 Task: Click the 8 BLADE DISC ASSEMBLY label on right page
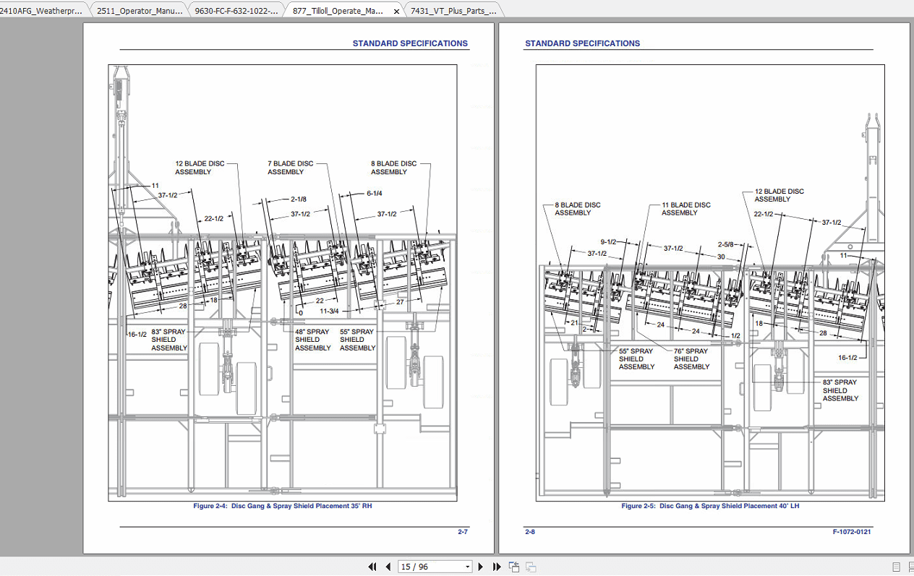(x=577, y=209)
